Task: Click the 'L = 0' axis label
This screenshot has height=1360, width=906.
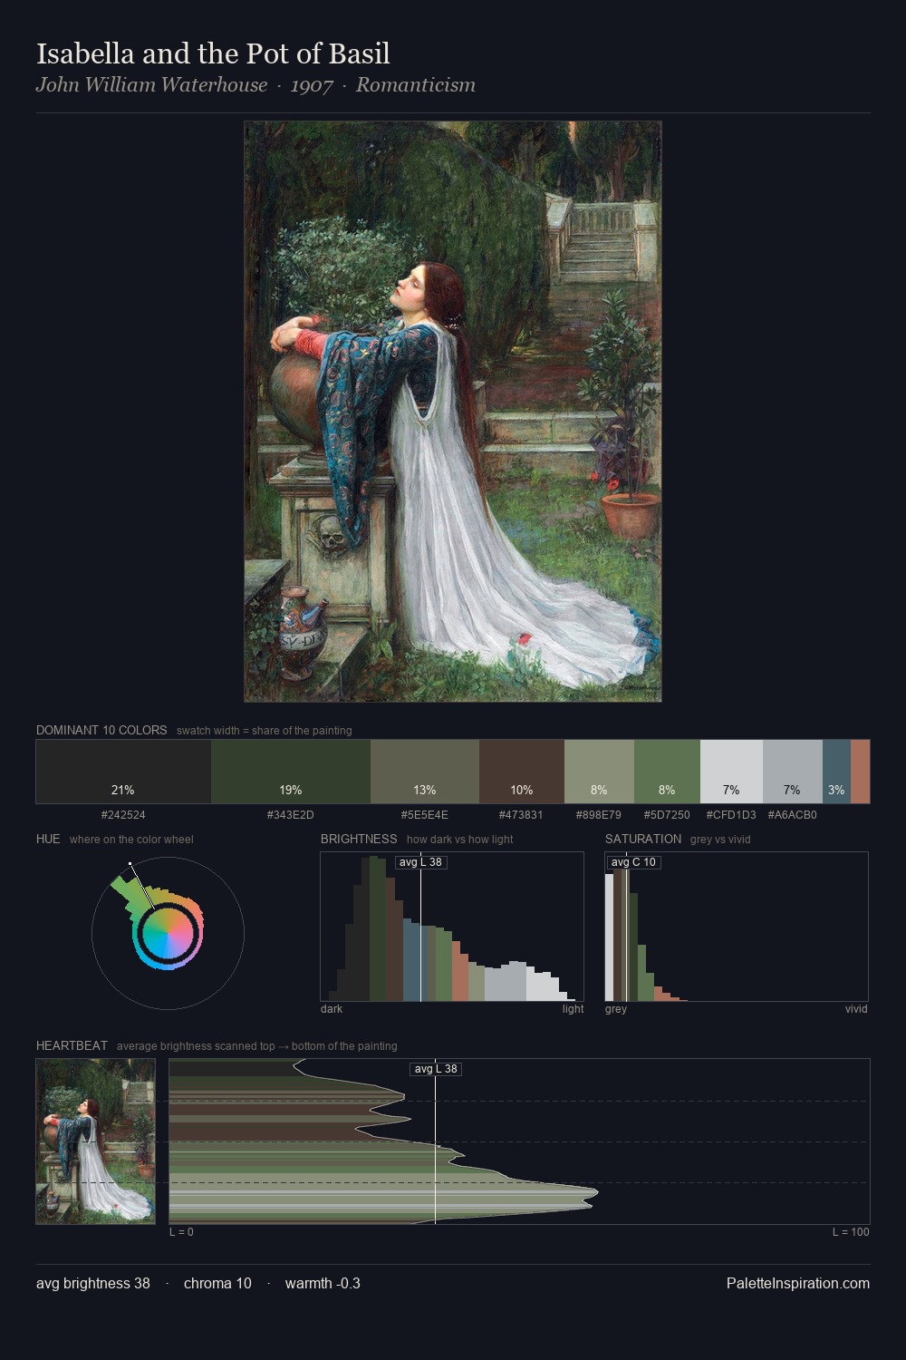Action: tap(181, 1232)
